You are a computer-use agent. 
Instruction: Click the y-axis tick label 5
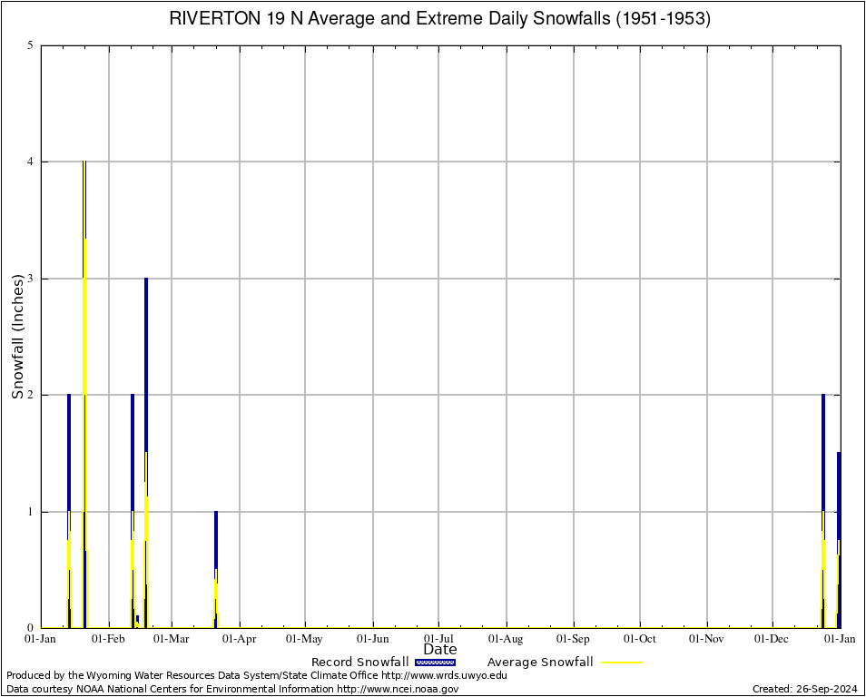pos(31,45)
